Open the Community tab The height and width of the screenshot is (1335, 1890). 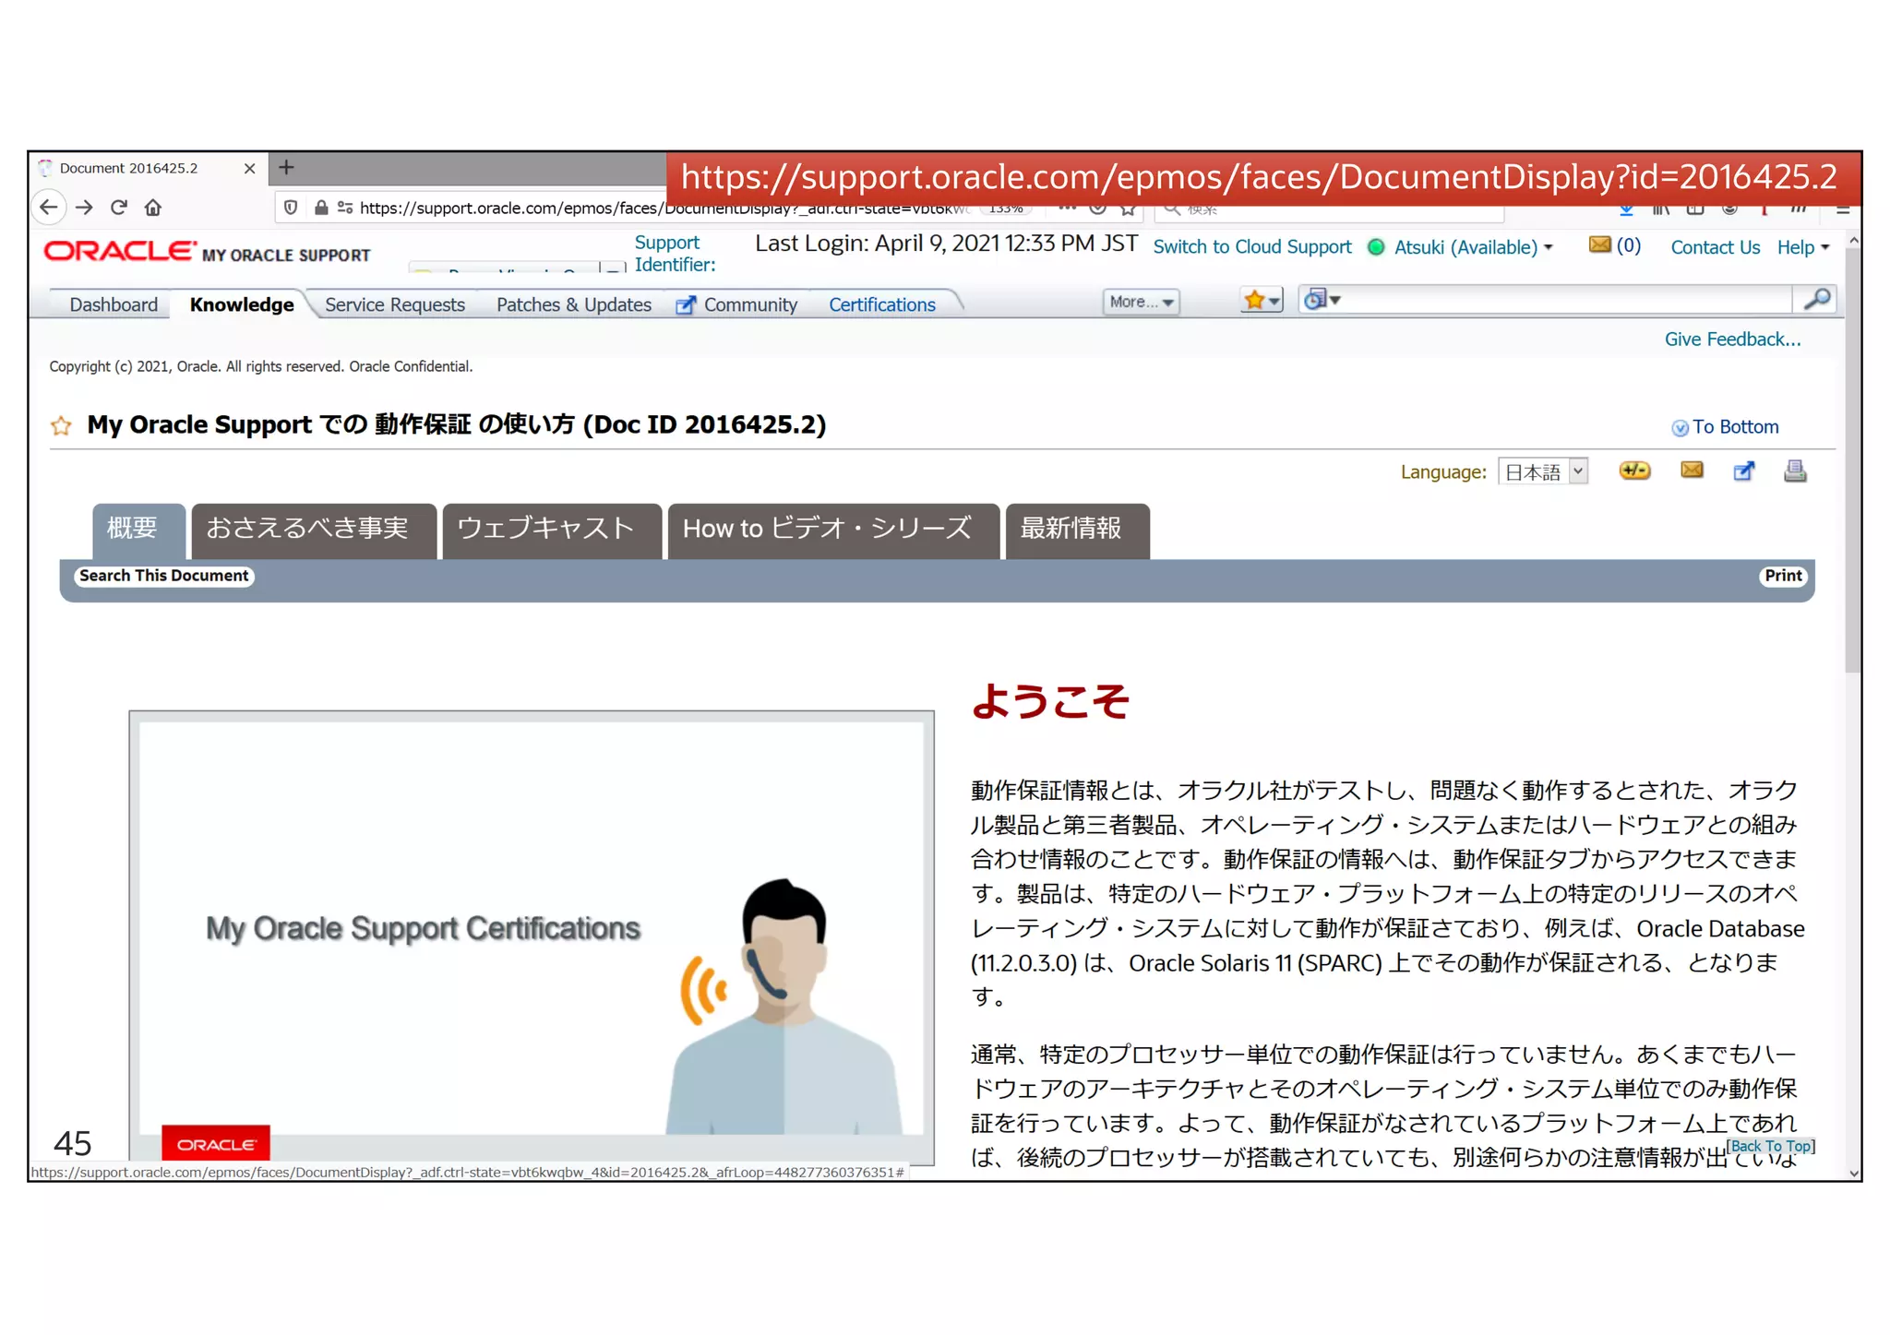point(750,304)
